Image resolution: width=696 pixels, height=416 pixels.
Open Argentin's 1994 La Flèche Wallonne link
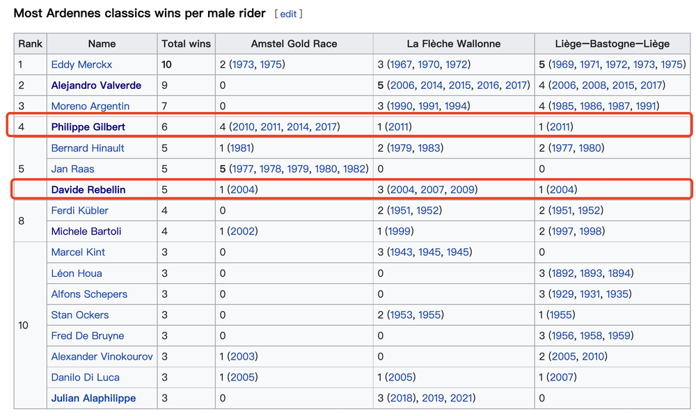[x=457, y=106]
